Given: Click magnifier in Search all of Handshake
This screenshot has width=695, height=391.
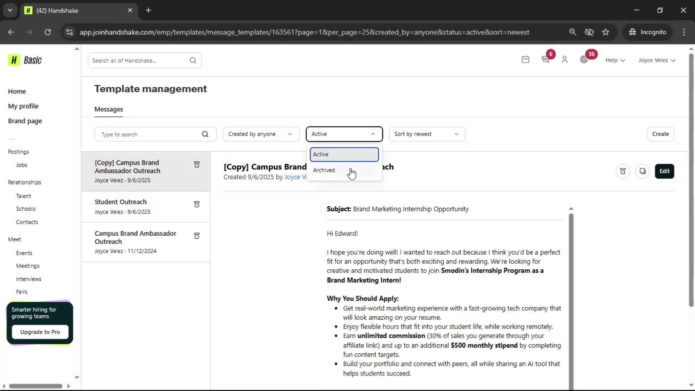Looking at the screenshot, I should 193,60.
